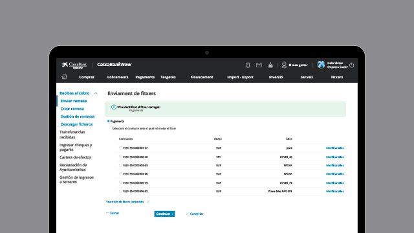Viewport: 414px width, 233px height.
Task: Open the Serveis menu
Action: [307, 77]
